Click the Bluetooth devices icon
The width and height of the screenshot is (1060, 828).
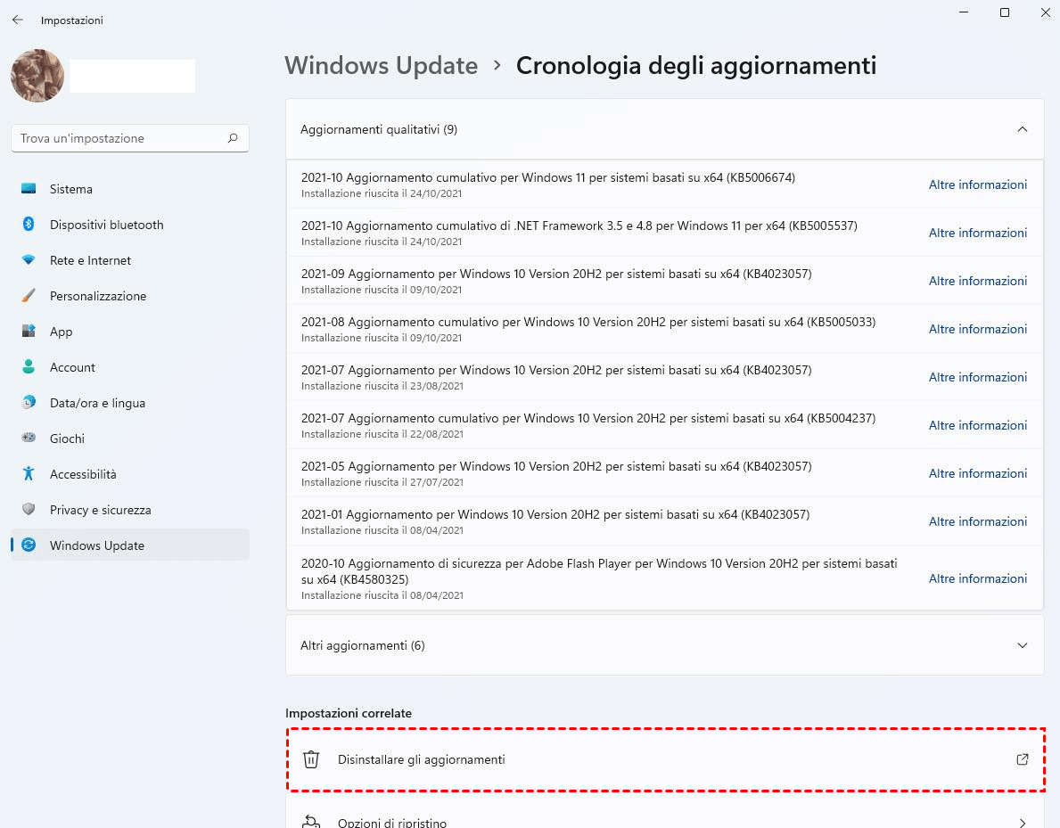[x=29, y=225]
